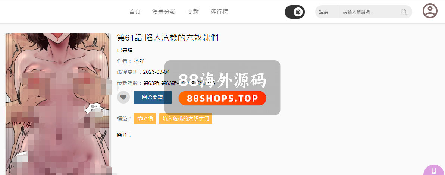Open the 排行榜 rankings page
Image resolution: width=445 pixels, height=175 pixels.
[219, 12]
